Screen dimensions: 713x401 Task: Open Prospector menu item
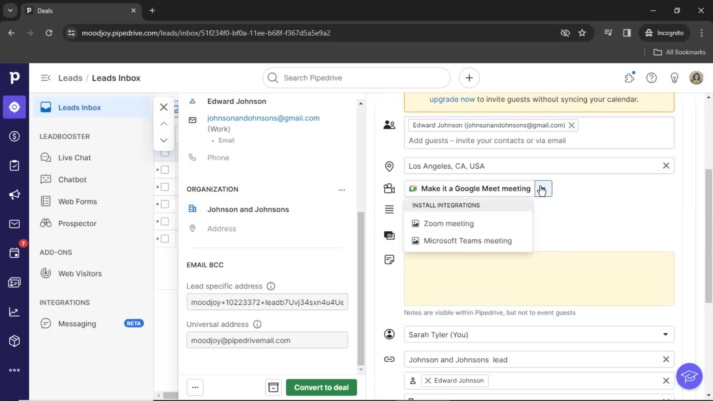tap(77, 224)
